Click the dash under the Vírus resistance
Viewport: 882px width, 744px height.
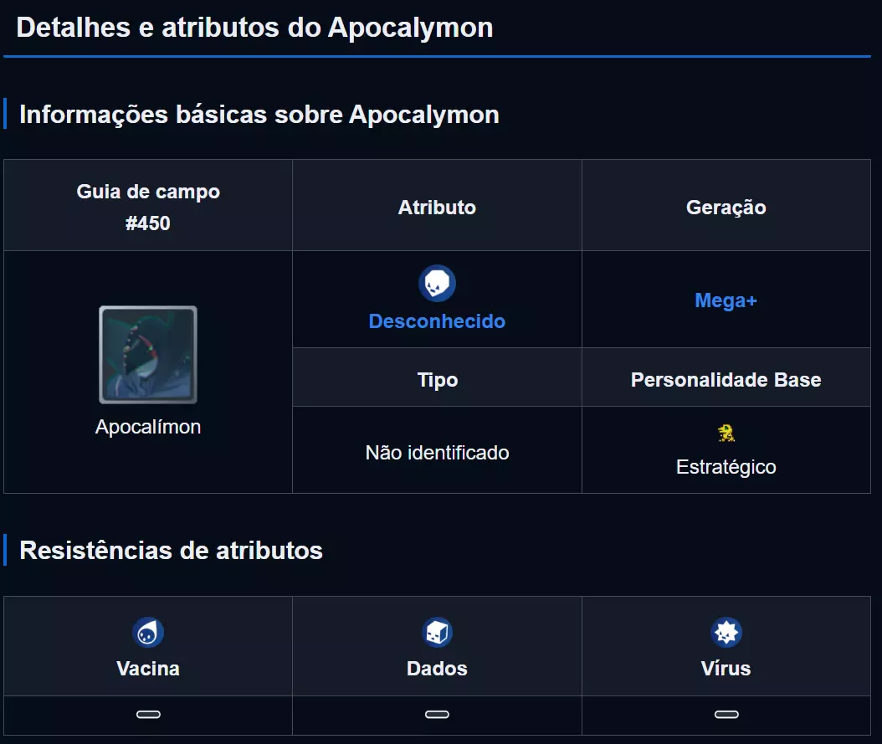(x=726, y=715)
